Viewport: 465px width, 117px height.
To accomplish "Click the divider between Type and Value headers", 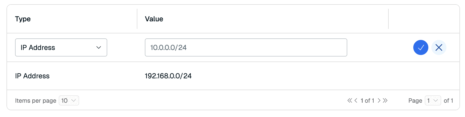I will pyautogui.click(x=137, y=19).
